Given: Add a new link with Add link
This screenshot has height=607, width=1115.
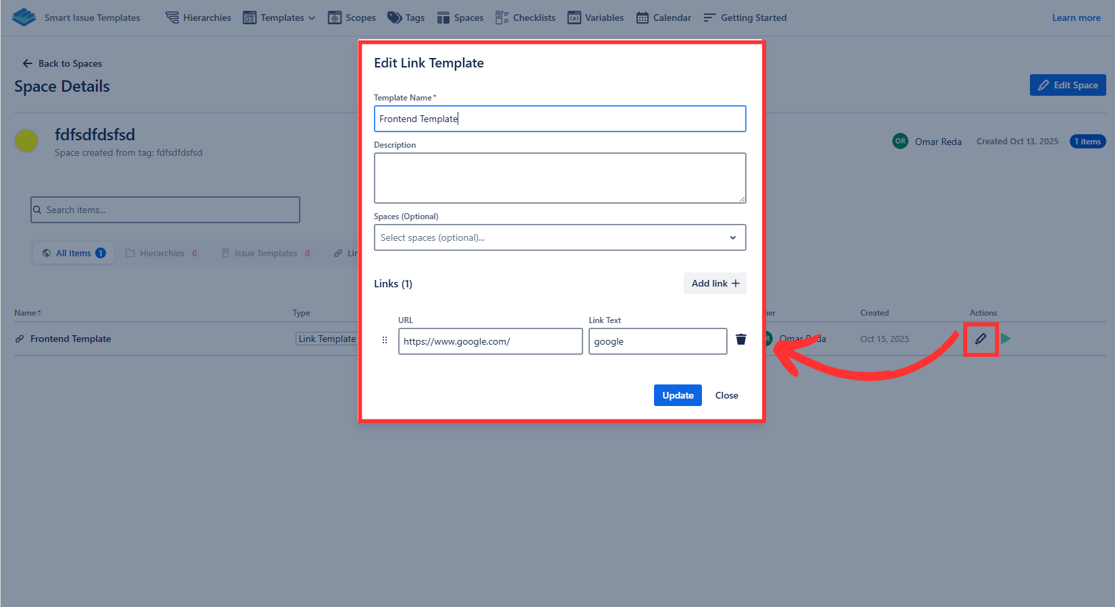Looking at the screenshot, I should click(x=715, y=283).
